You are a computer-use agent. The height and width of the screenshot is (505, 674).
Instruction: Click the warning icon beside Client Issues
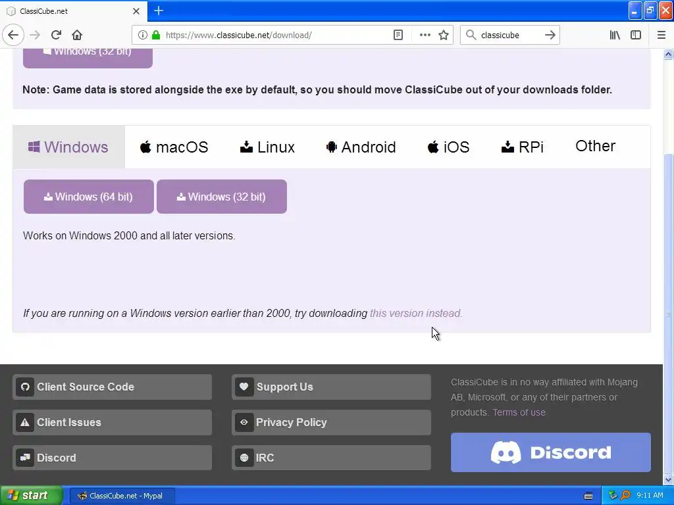[25, 423]
